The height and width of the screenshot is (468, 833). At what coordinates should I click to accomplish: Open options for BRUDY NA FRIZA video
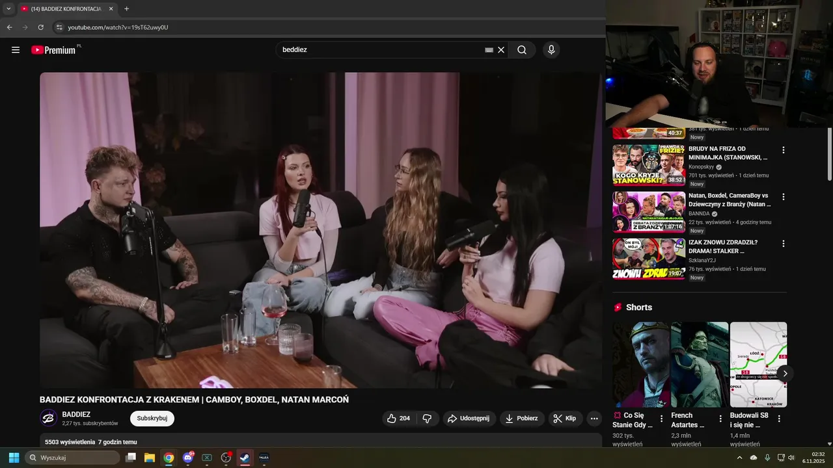coord(784,150)
